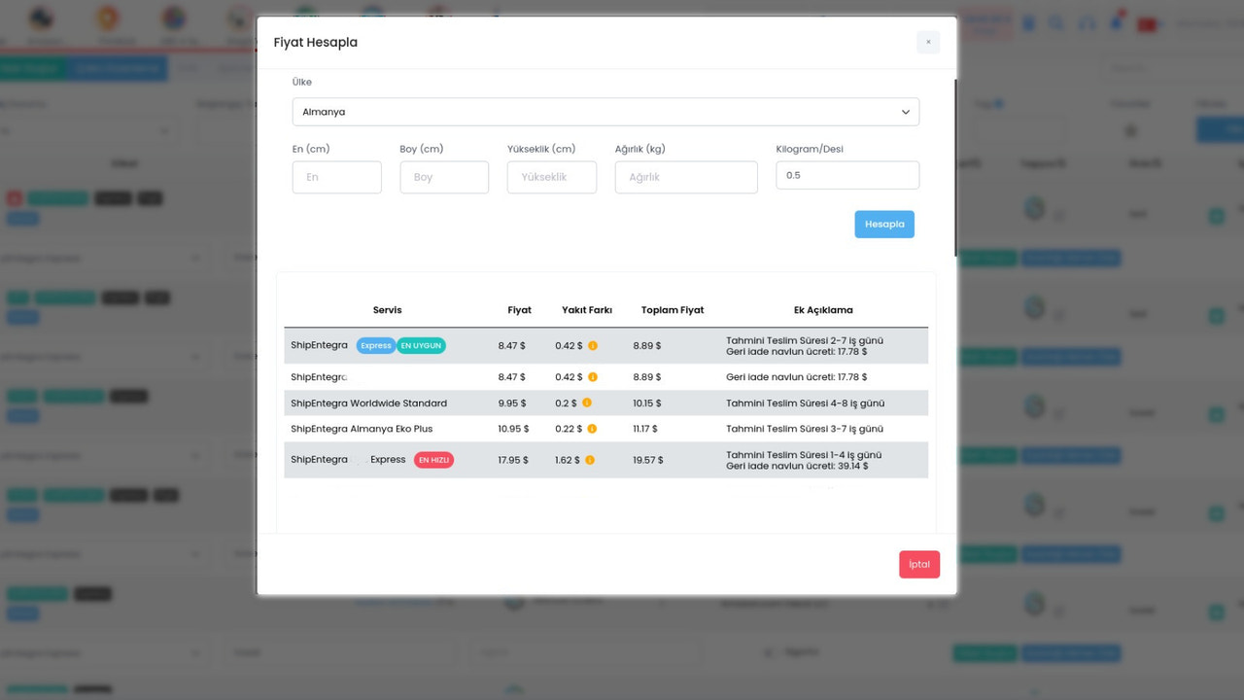Screen dimensions: 1244x700
Task: Click the 11.17 $ total price
Action: click(645, 429)
